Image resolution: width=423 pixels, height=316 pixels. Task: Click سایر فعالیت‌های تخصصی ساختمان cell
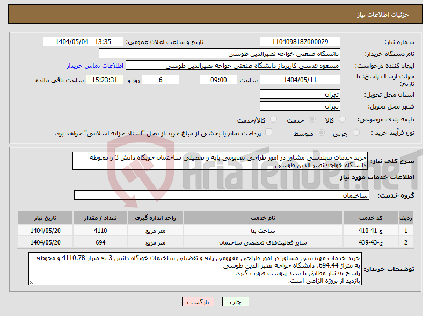click(x=263, y=242)
